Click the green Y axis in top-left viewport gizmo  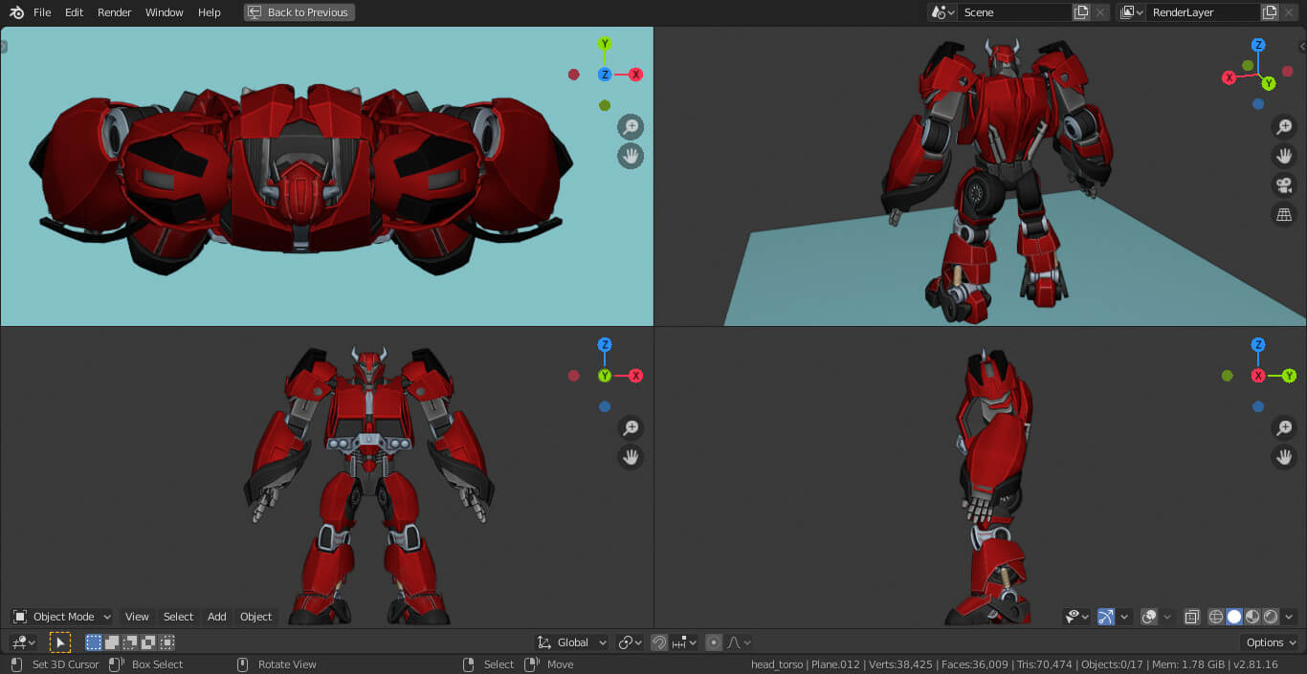pos(605,44)
